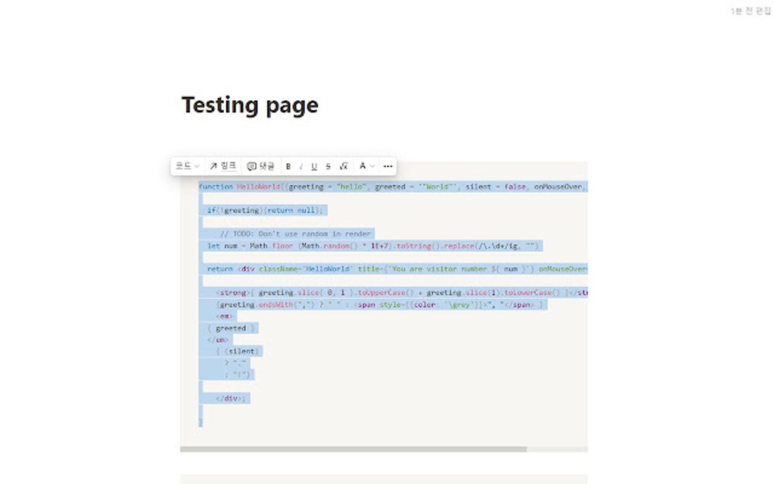The height and width of the screenshot is (484, 774).
Task: Click the '<strong>' greeting.slice code line
Action: 401,293
